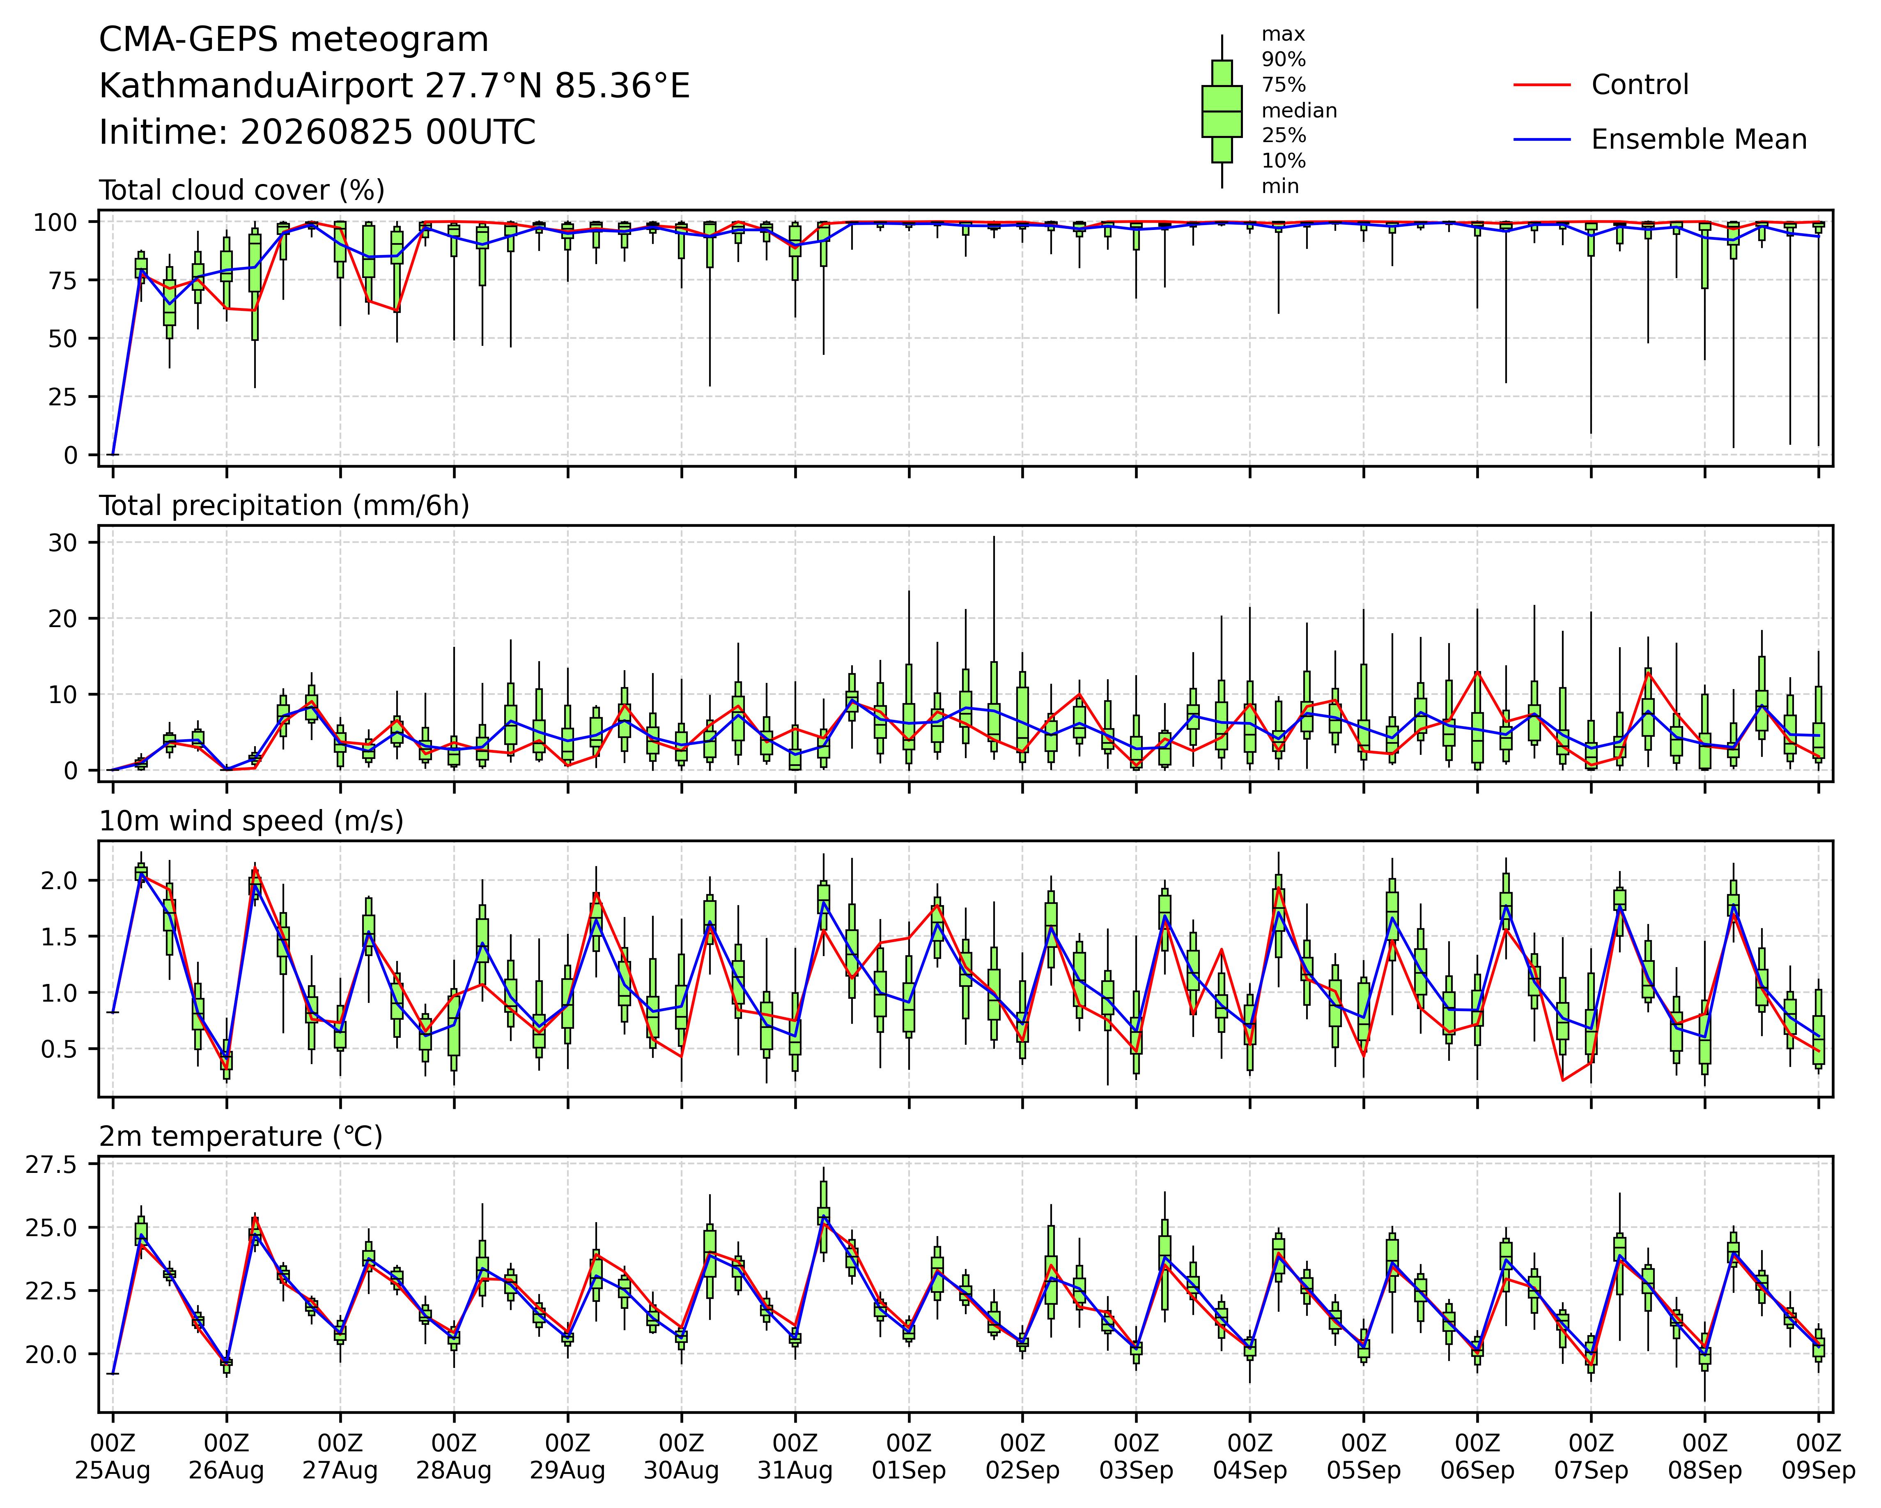The image size is (1881, 1508).
Task: Select the Control legend label
Action: (1639, 85)
